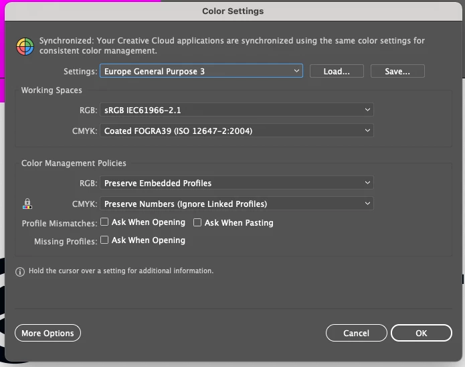Click the color management synchronized wheel icon
The image size is (465, 367).
(25, 47)
